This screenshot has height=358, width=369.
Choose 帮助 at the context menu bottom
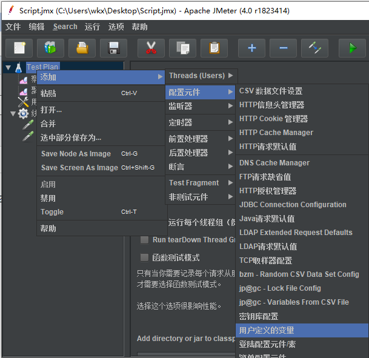point(102,228)
